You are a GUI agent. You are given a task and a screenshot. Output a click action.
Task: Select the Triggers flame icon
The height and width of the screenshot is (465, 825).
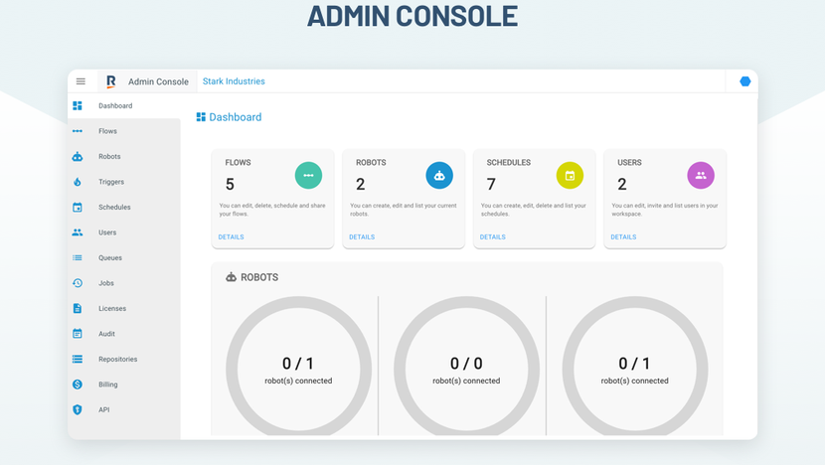(78, 182)
